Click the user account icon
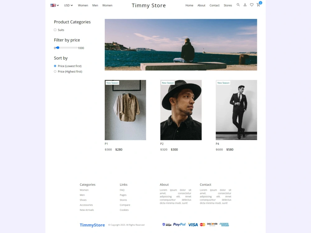The image size is (311, 233). 245,5
